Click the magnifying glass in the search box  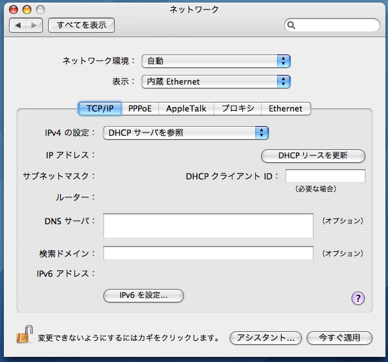pyautogui.click(x=292, y=26)
